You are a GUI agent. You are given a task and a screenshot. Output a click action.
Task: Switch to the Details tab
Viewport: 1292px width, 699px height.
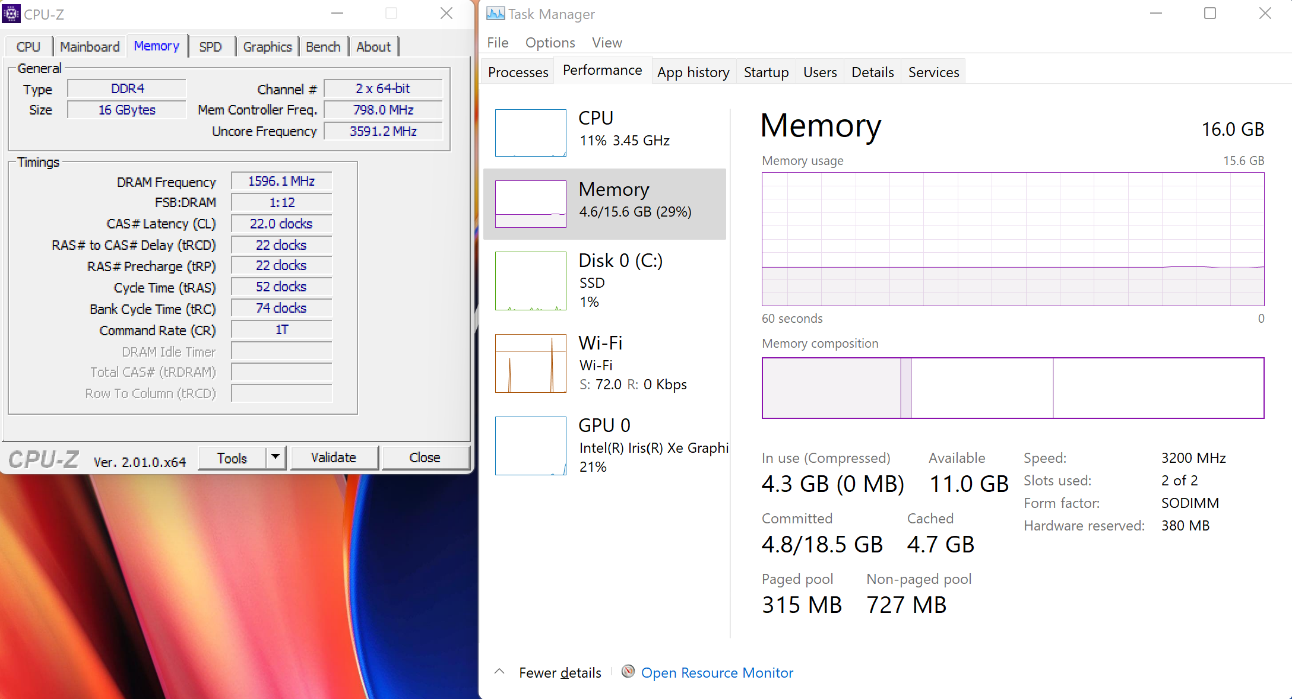tap(872, 72)
